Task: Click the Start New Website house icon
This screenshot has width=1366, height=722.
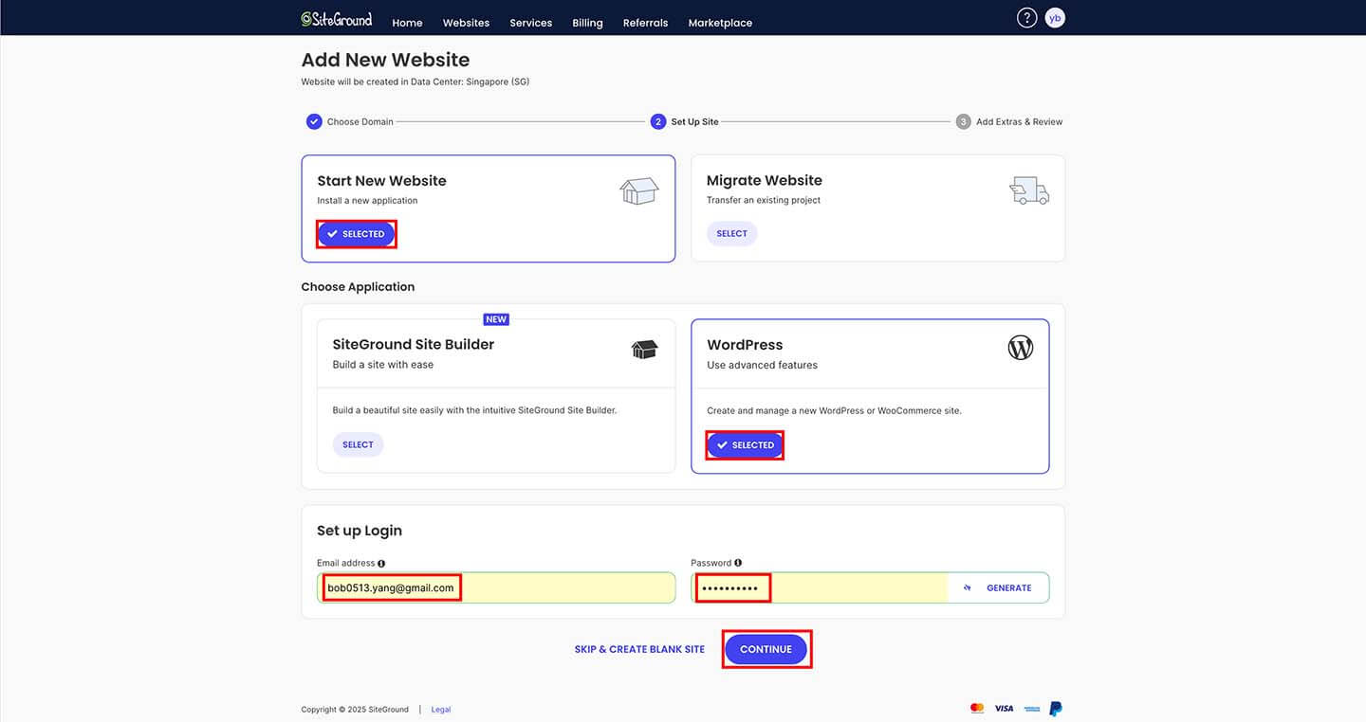Action: [639, 190]
